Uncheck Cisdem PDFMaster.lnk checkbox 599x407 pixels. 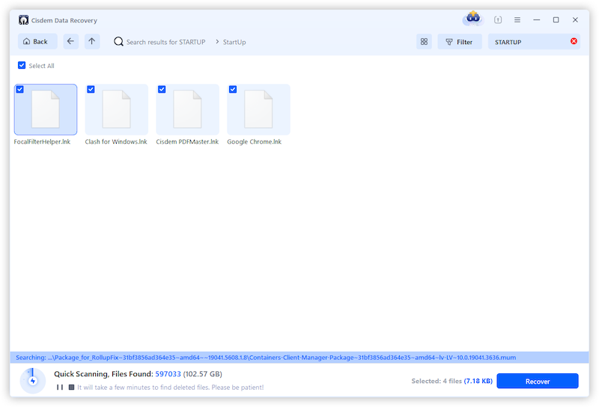(x=162, y=89)
